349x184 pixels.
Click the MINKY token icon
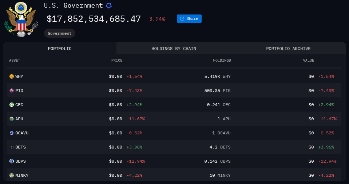click(12, 175)
